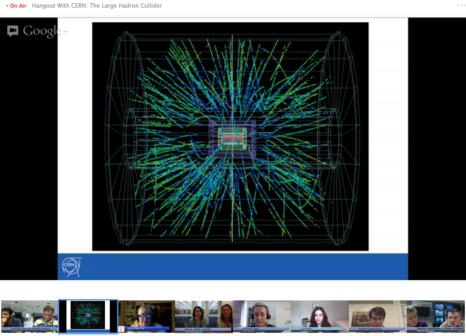Click the 'Hangout With CERN: The Large Hadron Collider' title
Image resolution: width=466 pixels, height=336 pixels.
(x=97, y=6)
